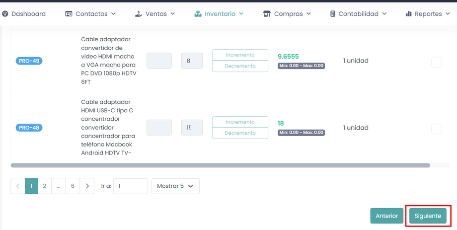Viewport: 457px width, 230px height.
Task: Click the Reportes bar chart icon
Action: 408,14
